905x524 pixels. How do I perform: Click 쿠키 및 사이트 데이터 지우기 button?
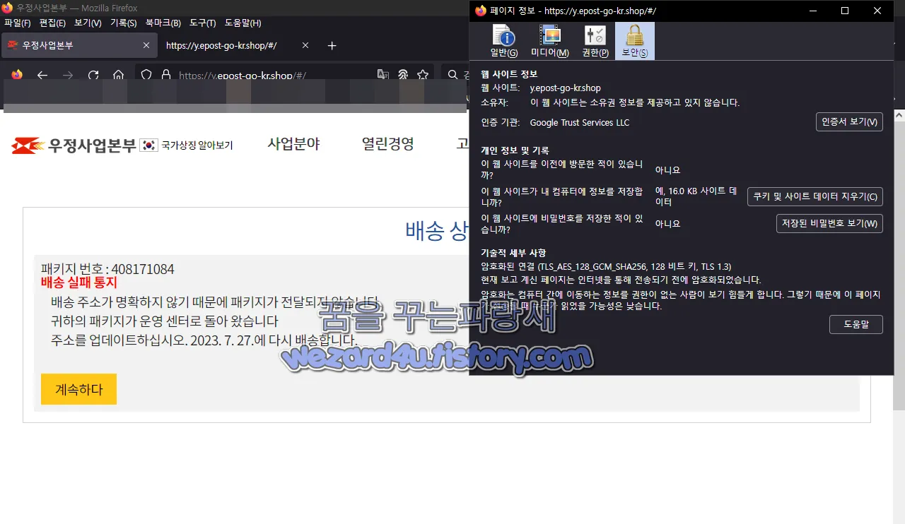814,197
